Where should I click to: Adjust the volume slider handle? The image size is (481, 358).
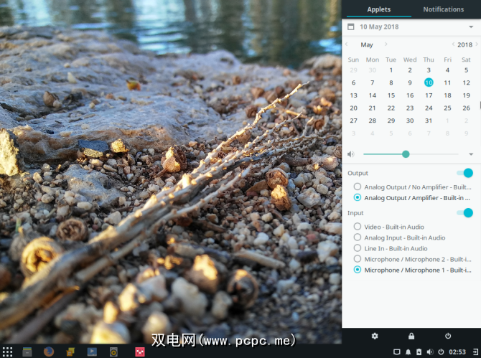pos(406,154)
